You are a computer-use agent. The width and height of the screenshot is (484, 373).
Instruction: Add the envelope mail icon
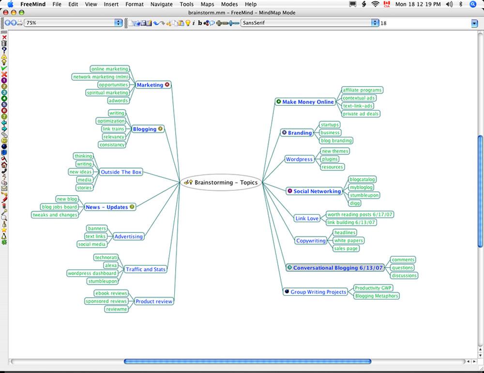4,188
